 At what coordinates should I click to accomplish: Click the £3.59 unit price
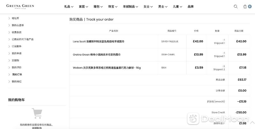click(199, 68)
